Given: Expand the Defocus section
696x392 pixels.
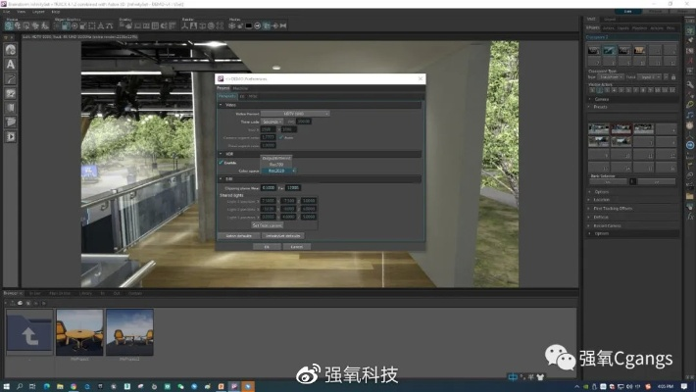Looking at the screenshot, I should [x=590, y=218].
